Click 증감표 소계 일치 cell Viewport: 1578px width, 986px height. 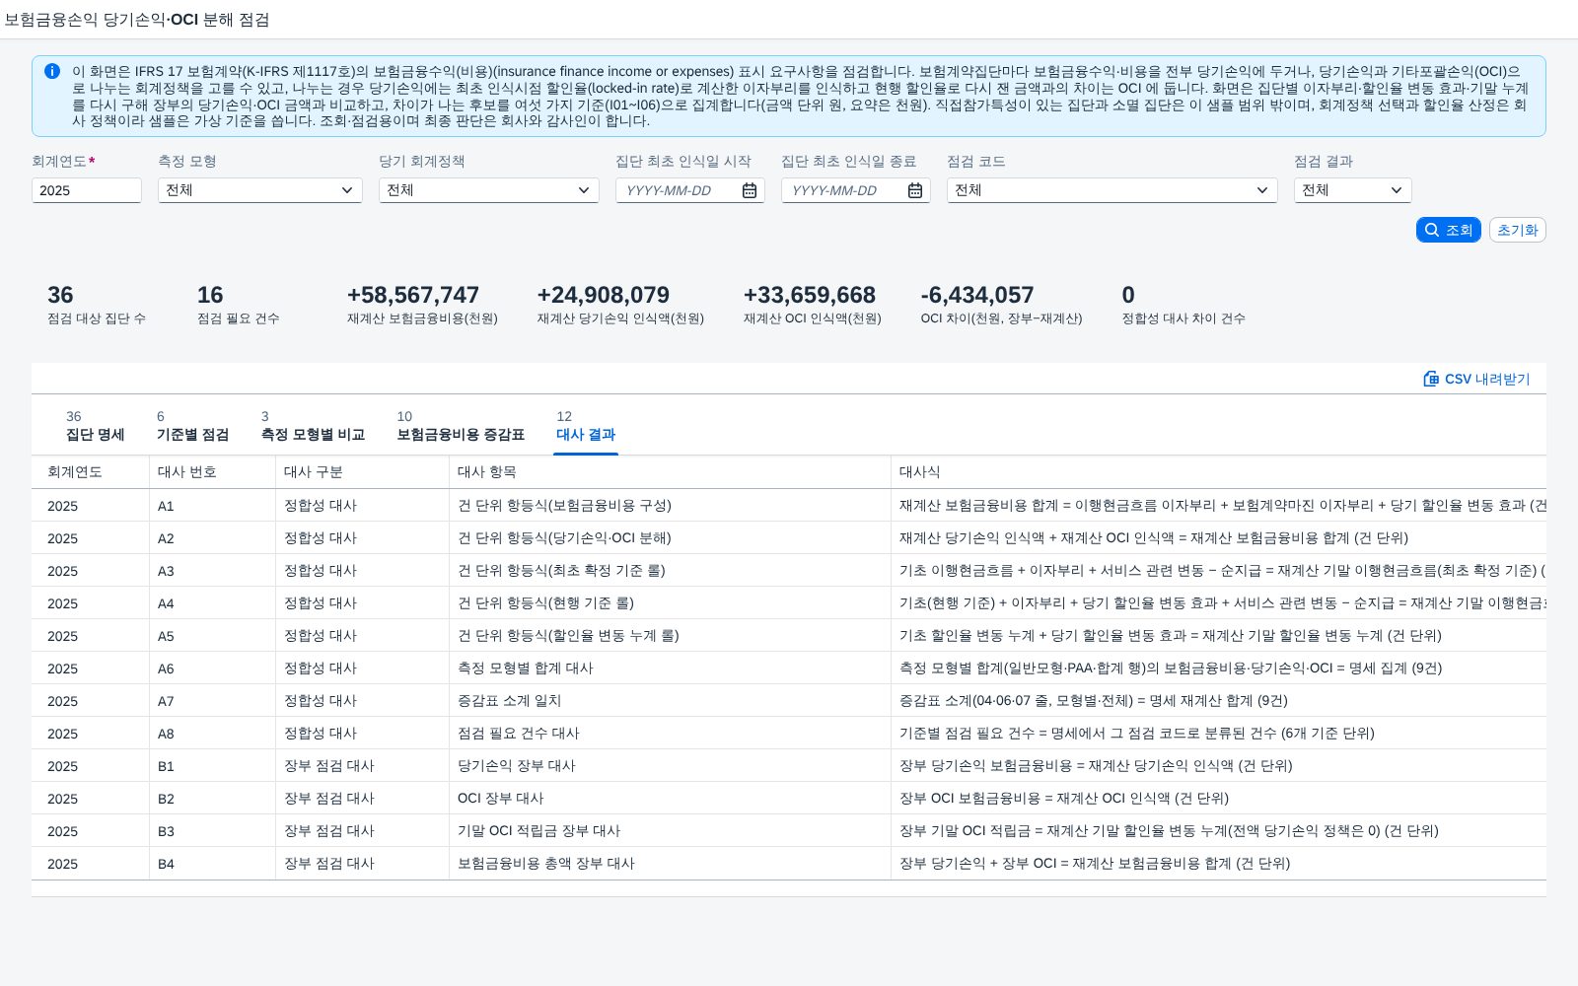[671, 701]
